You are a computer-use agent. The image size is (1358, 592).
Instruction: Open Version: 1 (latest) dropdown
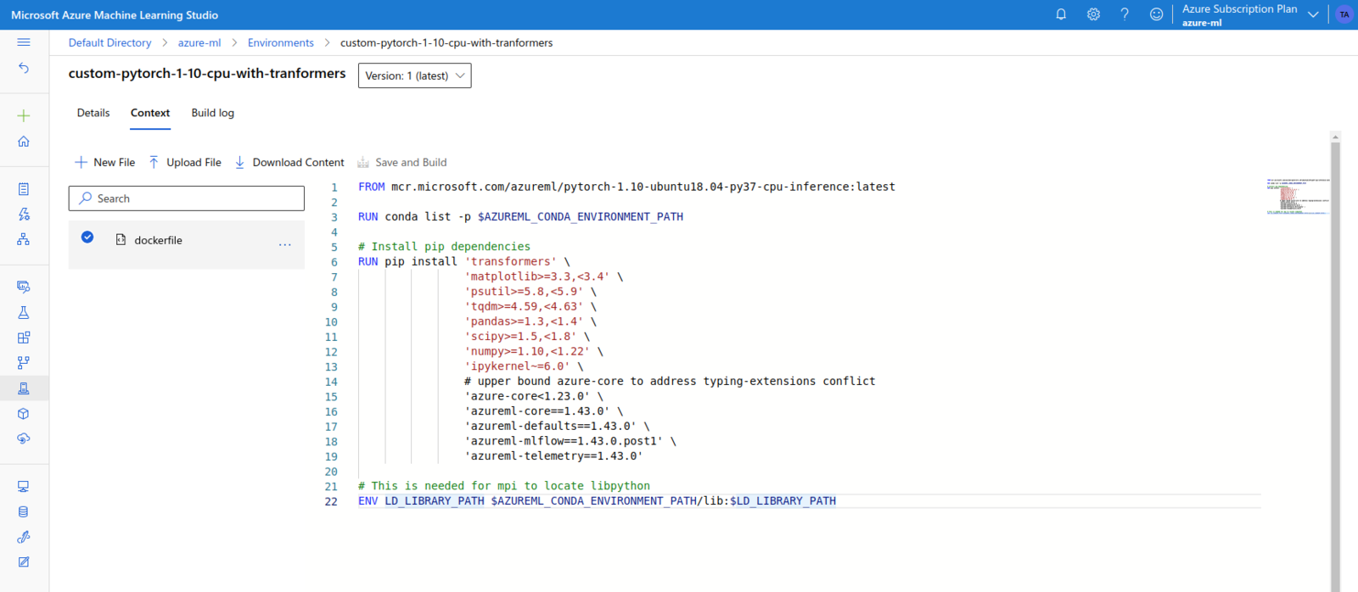tap(415, 75)
